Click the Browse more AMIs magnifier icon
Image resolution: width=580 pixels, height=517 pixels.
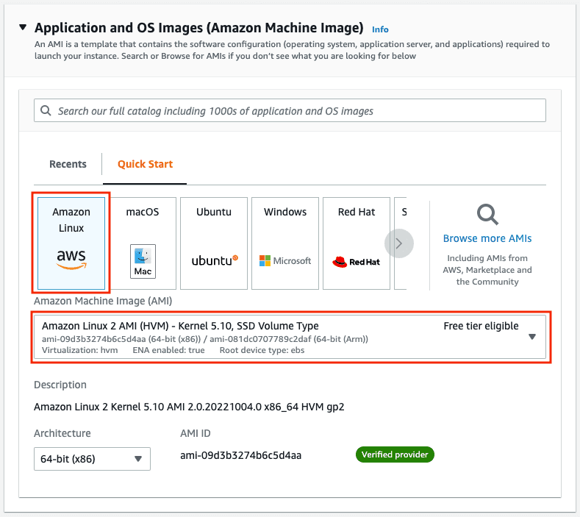click(x=487, y=214)
